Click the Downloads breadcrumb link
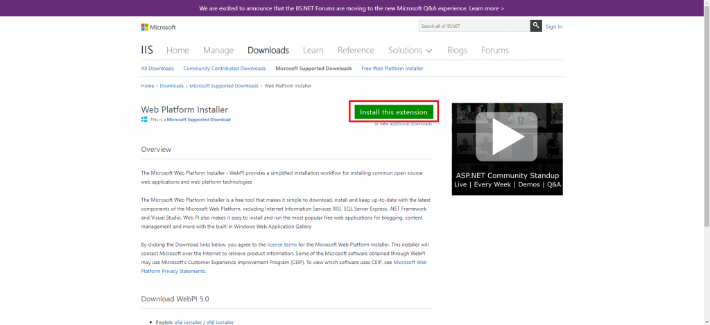 (x=172, y=85)
